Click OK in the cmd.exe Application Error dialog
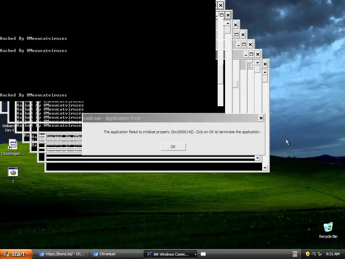345x259 pixels. click(173, 147)
